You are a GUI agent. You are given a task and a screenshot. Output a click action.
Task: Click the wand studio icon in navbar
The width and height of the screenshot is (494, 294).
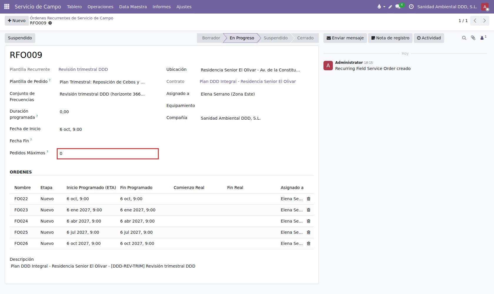pyautogui.click(x=390, y=6)
